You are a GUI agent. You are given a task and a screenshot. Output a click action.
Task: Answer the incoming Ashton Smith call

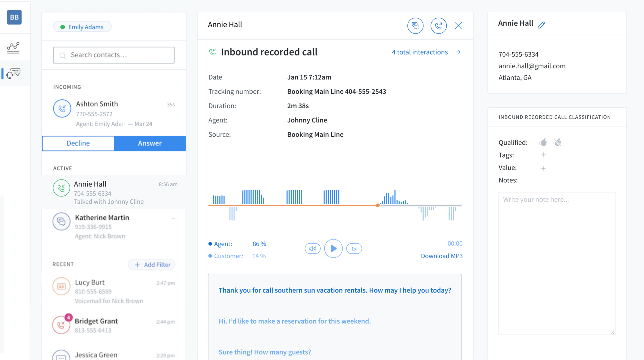(x=150, y=143)
